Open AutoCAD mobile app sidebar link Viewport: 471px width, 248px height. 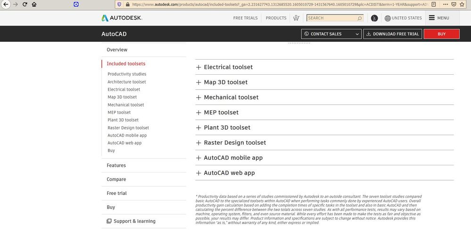(x=127, y=135)
